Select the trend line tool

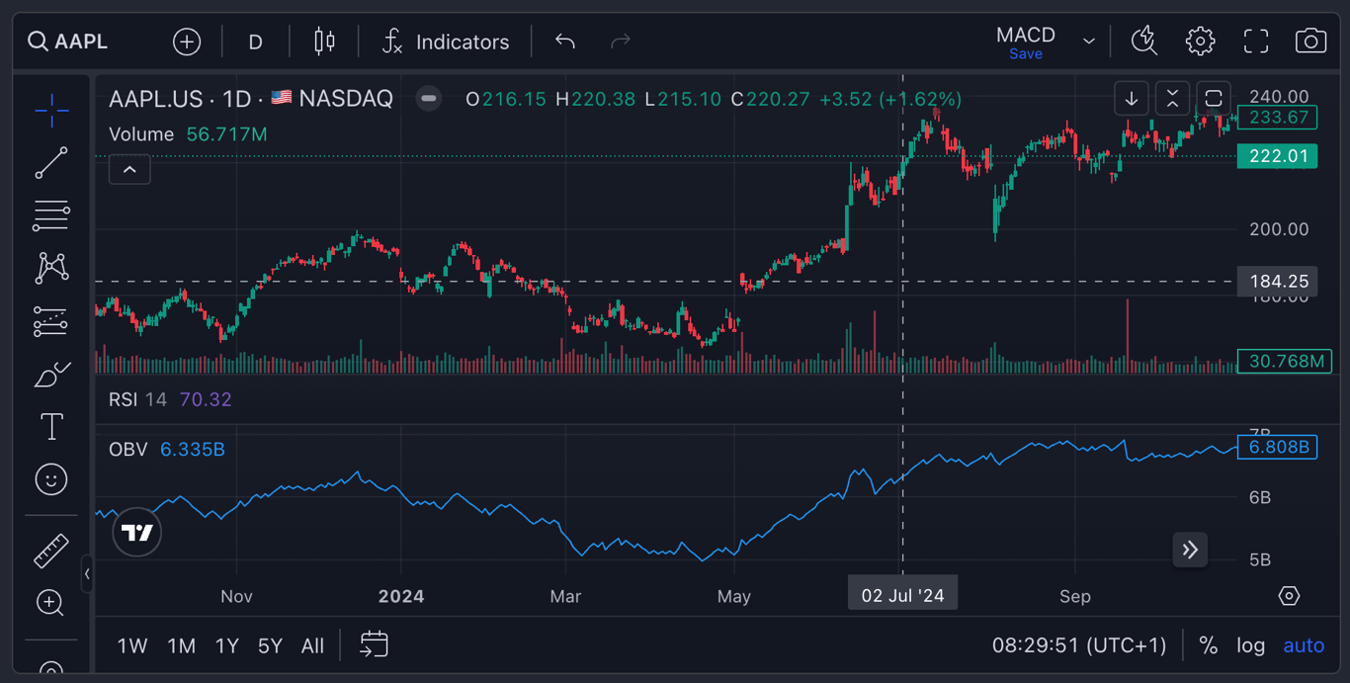click(x=51, y=163)
